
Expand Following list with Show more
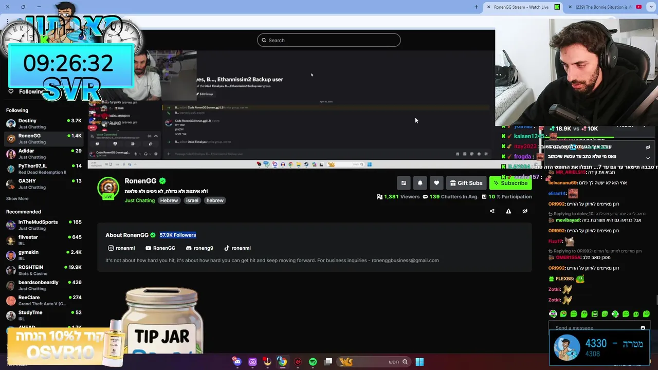[x=17, y=198]
